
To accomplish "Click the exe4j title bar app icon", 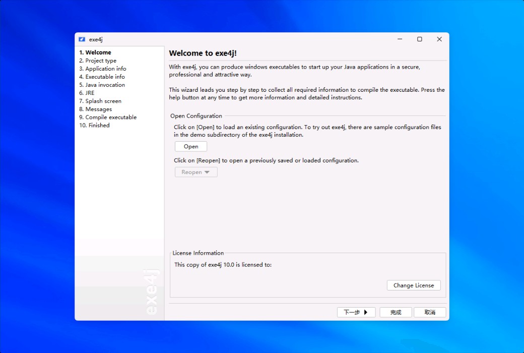I will click(82, 39).
